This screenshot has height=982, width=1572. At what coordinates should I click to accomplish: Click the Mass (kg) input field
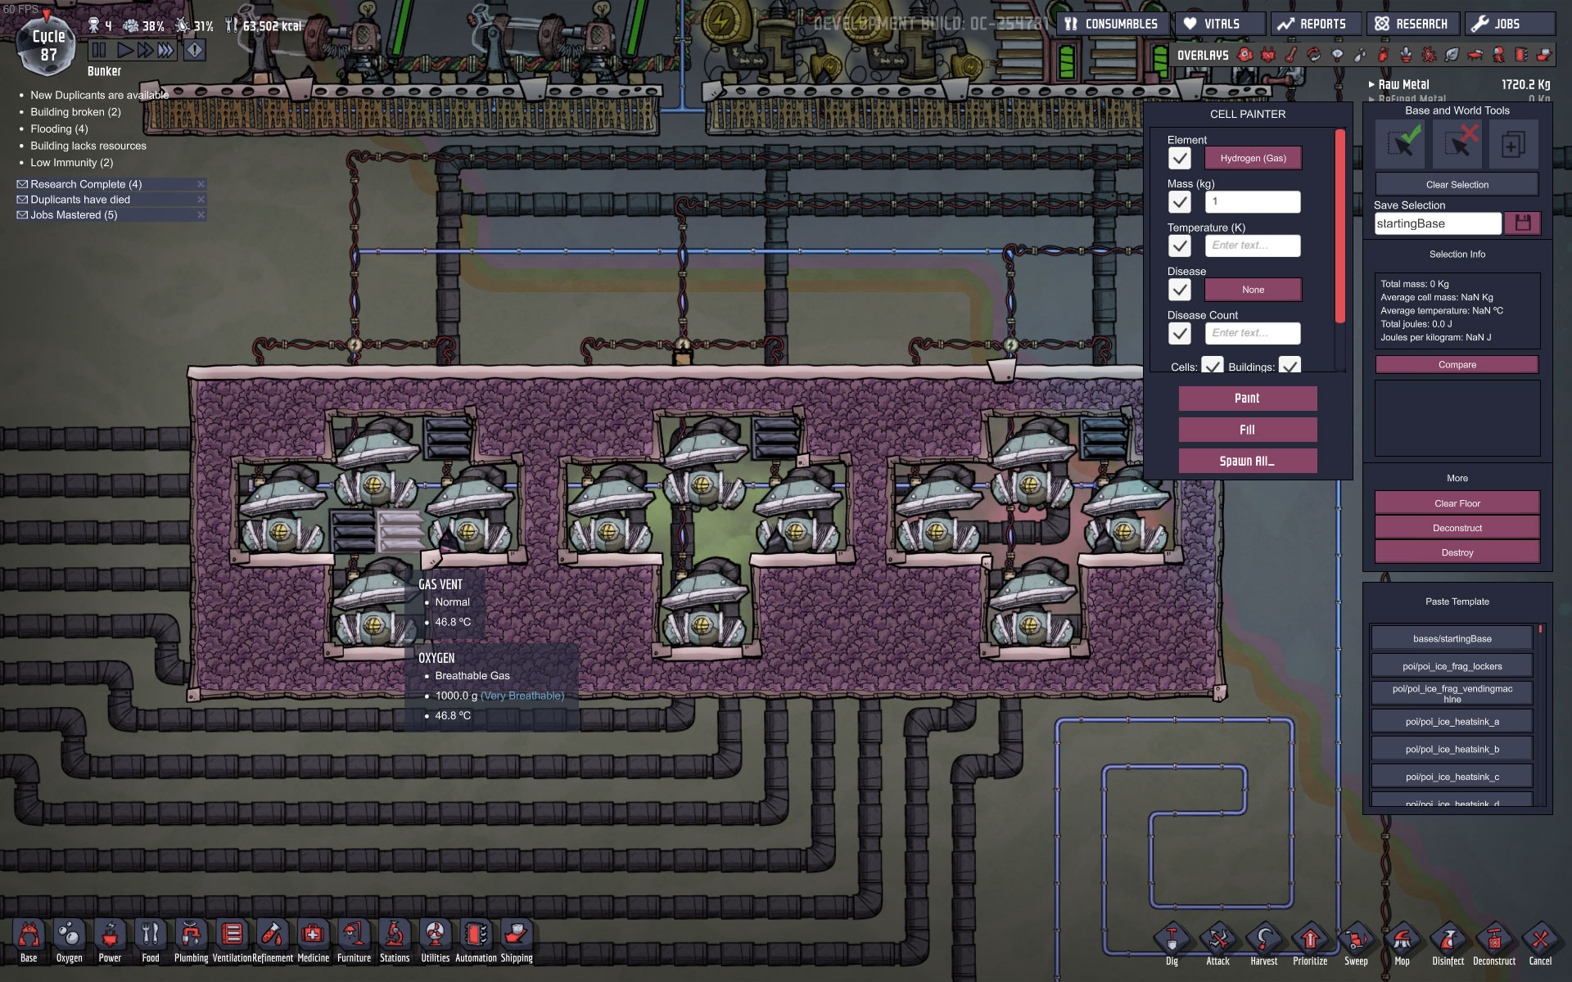pyautogui.click(x=1253, y=202)
